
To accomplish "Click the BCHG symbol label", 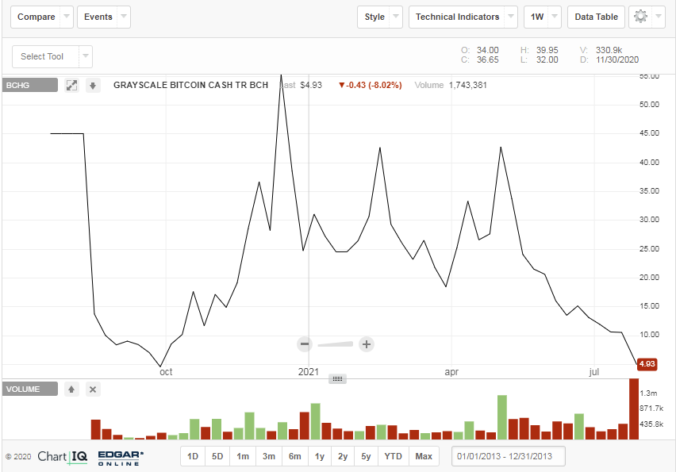I will click(29, 85).
